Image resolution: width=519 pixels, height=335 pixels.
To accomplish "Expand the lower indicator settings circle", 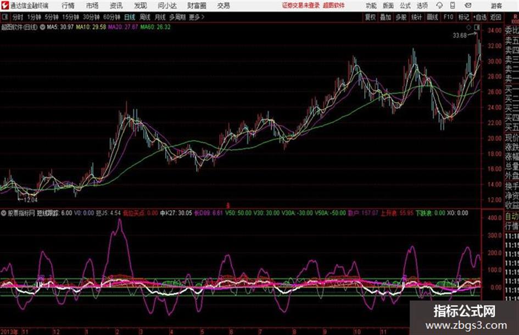I will click(x=4, y=213).
